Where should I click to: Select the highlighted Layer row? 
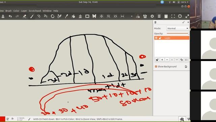(x=172, y=38)
